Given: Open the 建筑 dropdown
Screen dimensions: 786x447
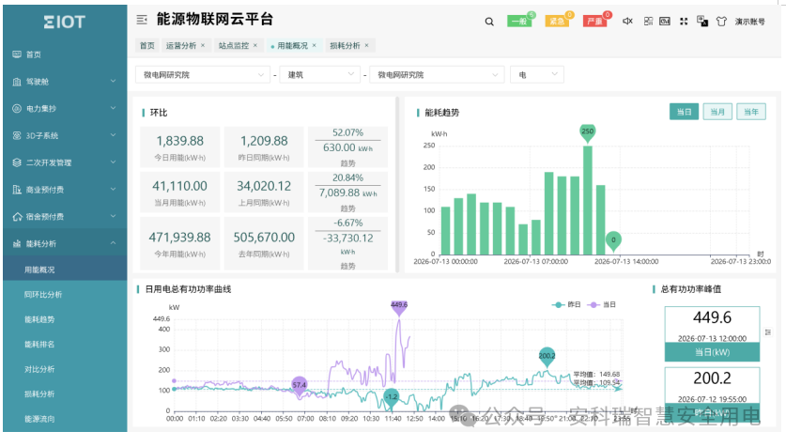Looking at the screenshot, I should (320, 75).
